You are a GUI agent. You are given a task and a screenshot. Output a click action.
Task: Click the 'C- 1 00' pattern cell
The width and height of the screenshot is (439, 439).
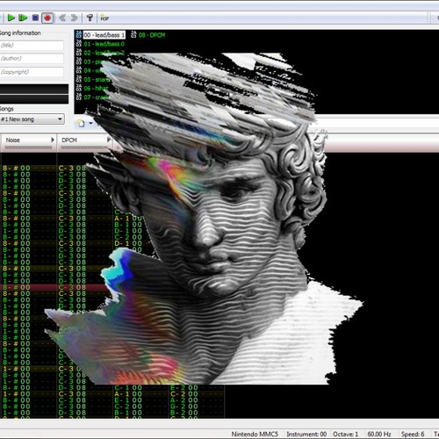[128, 388]
